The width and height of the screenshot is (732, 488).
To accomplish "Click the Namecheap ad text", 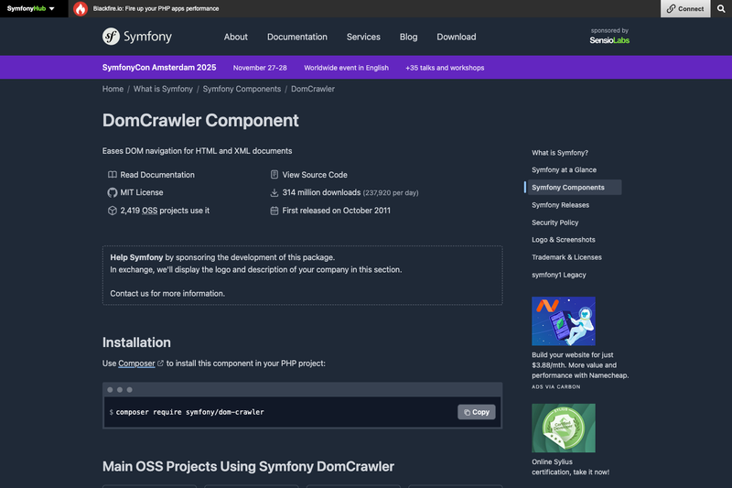I will 580,365.
